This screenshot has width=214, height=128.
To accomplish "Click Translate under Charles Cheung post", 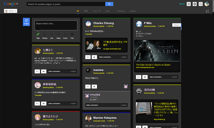I will coord(88,34).
